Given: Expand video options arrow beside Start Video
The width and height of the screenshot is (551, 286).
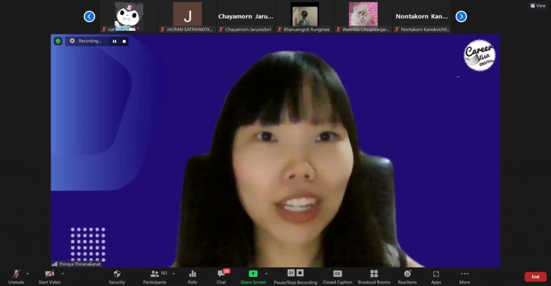Looking at the screenshot, I should coord(62,273).
